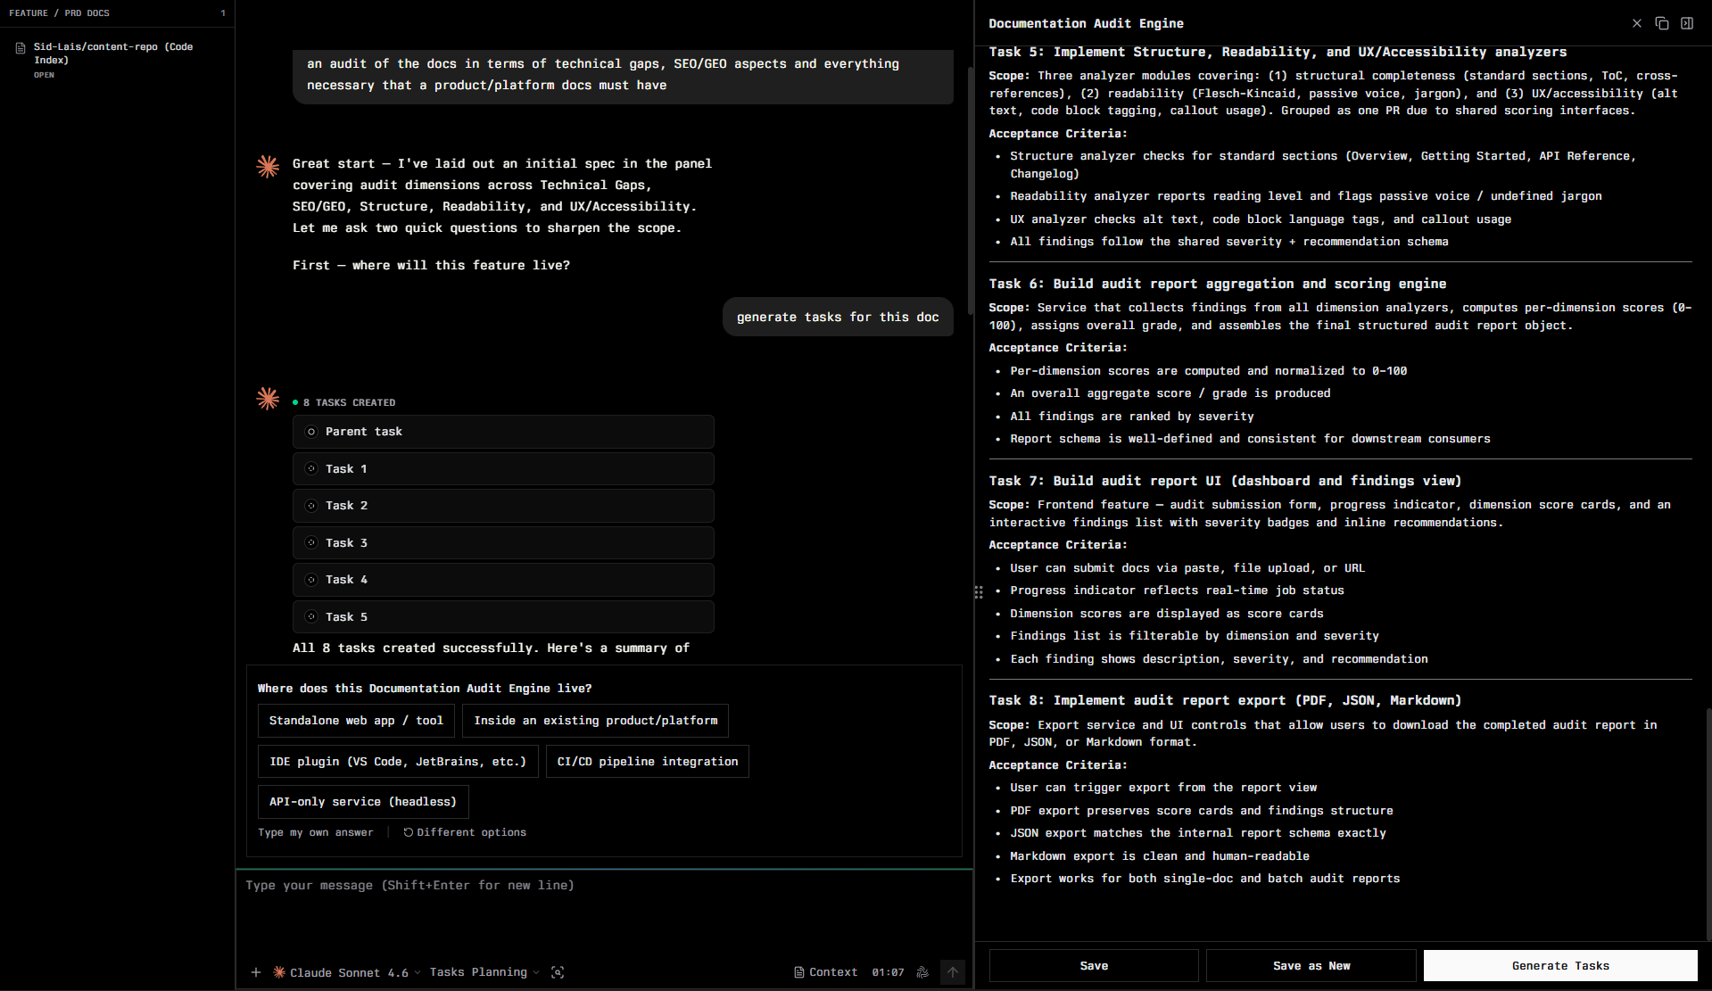Expand the Parent task item
Image resolution: width=1712 pixels, height=991 pixels.
[x=503, y=432]
